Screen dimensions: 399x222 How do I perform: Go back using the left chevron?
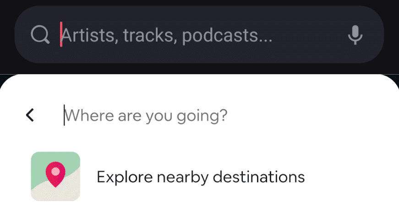[x=30, y=115]
